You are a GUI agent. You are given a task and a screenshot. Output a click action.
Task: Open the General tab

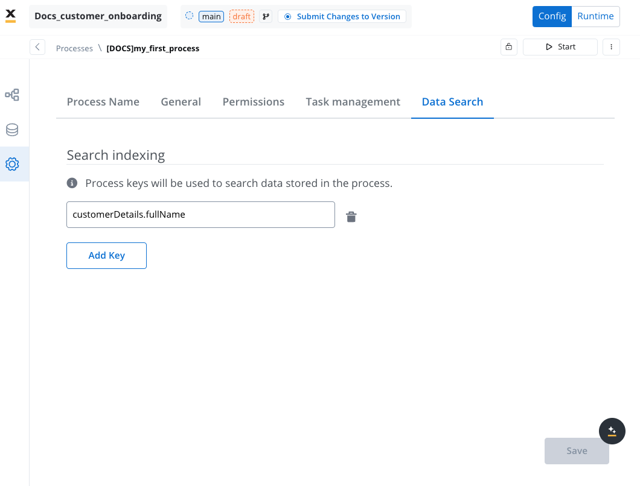click(x=181, y=102)
